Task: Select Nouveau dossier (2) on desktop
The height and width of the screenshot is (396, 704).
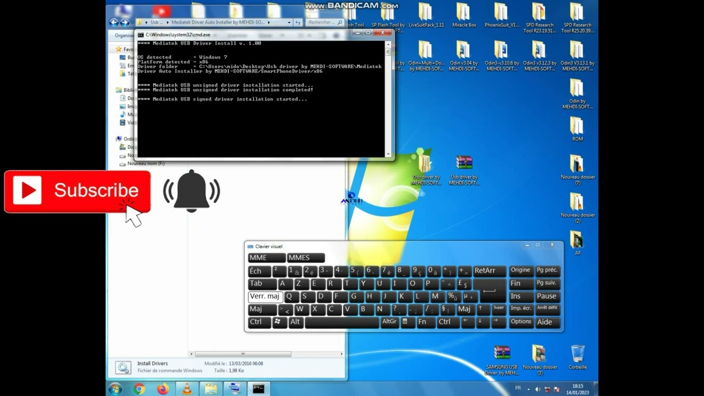Action: pos(577,208)
